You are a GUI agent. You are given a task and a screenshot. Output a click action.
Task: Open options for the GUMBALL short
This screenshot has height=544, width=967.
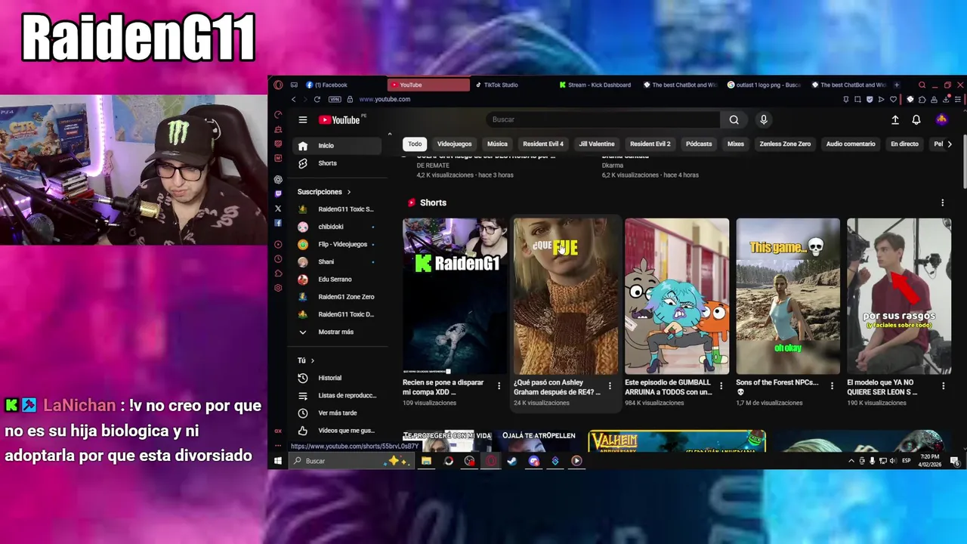pos(721,386)
